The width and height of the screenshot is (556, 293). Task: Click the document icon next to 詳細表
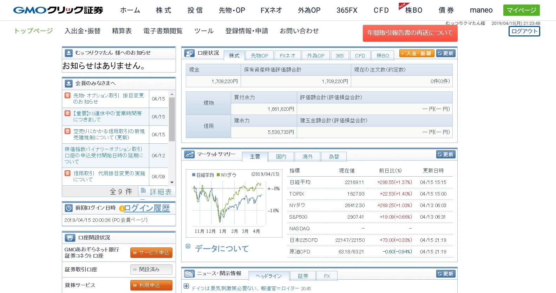[143, 191]
